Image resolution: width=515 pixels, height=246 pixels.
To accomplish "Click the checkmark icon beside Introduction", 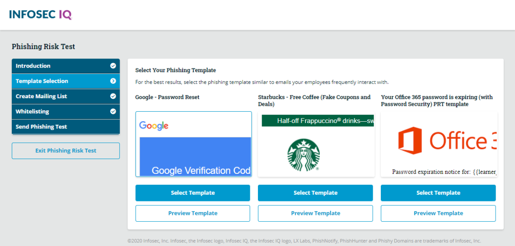I will click(113, 66).
